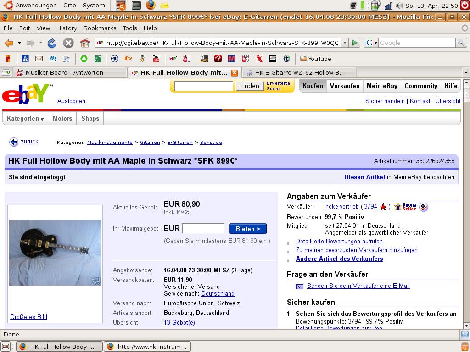Image resolution: width=470 pixels, height=352 pixels.
Task: Open the browser Home page
Action: pyautogui.click(x=85, y=43)
